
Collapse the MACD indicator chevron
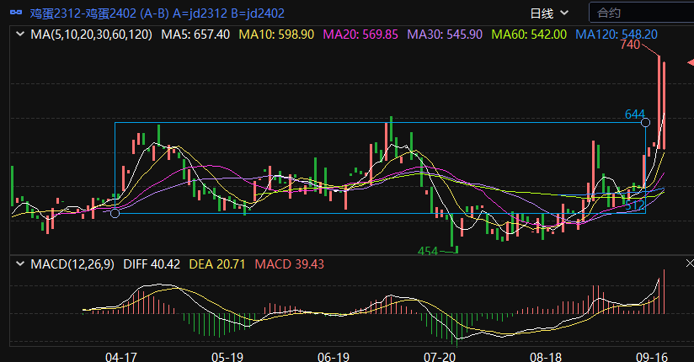[20, 264]
